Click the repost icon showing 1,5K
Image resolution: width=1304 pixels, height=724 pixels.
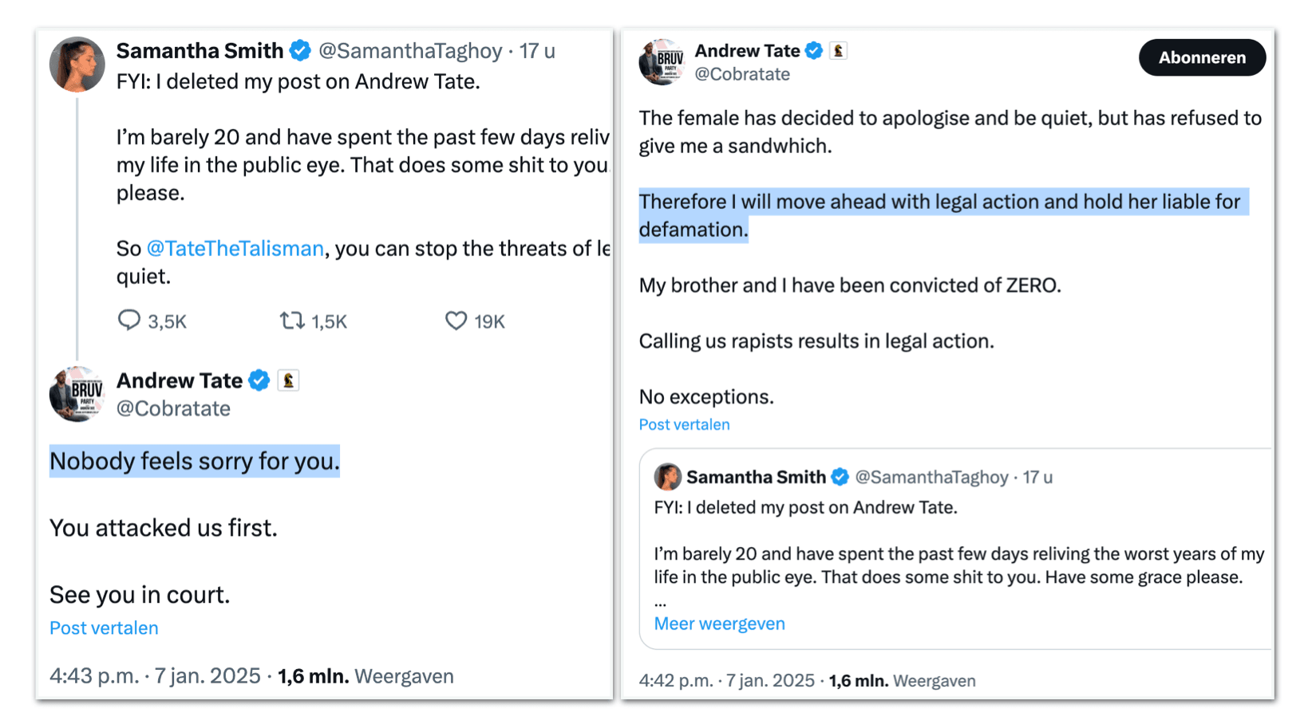point(291,321)
